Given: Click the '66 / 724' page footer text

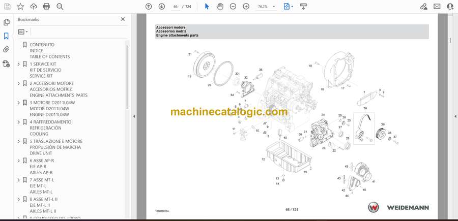Looking at the screenshot, I should click(x=292, y=209).
